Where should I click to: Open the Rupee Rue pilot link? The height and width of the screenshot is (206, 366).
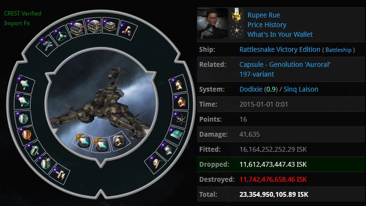263,15
